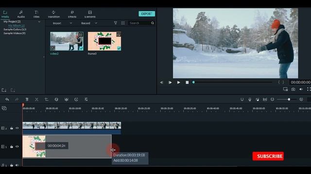This screenshot has width=311, height=174.
Task: Toggle the lock on video track 1
Action: [x=12, y=146]
